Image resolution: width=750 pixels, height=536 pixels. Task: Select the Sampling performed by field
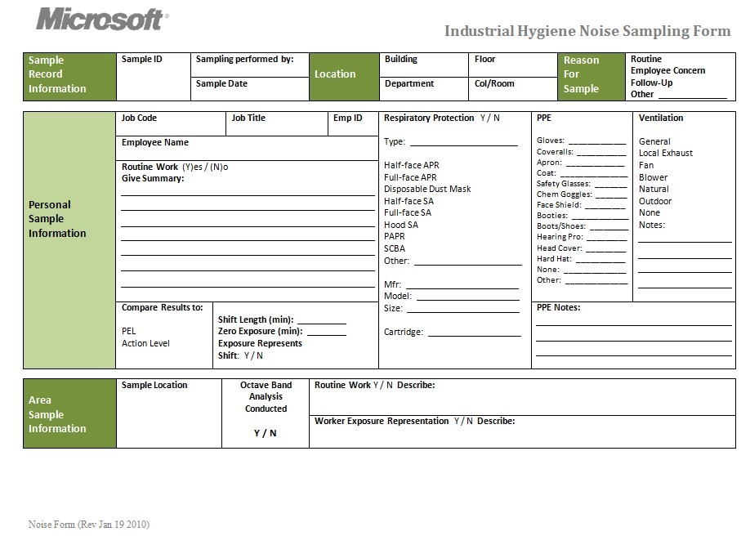pyautogui.click(x=249, y=67)
